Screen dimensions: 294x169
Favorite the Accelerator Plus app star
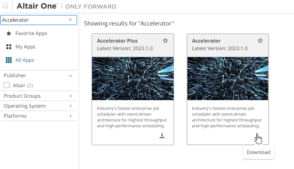point(165,41)
